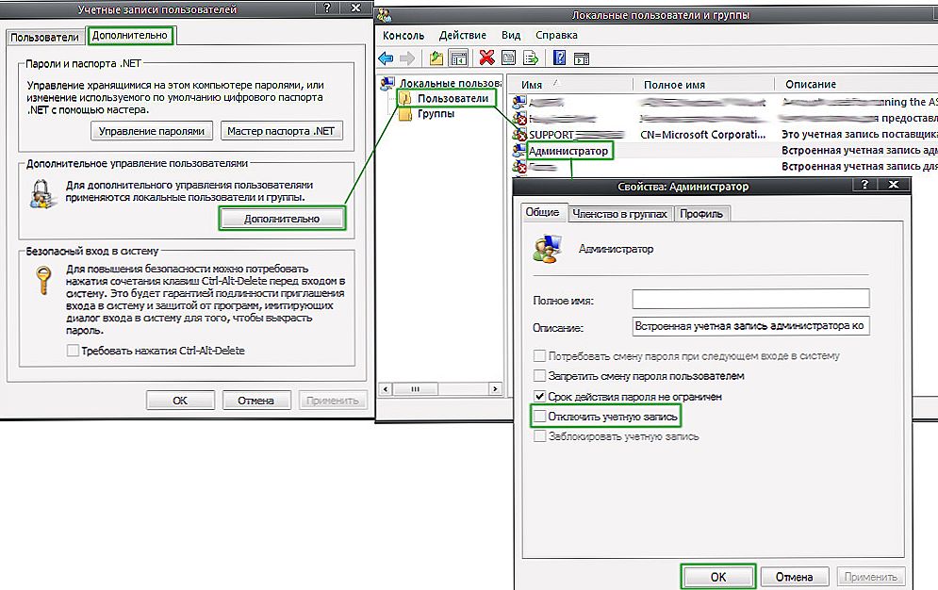Viewport: 938px width, 590px height.
Task: Sort by the Имя column header
Action: [x=570, y=84]
